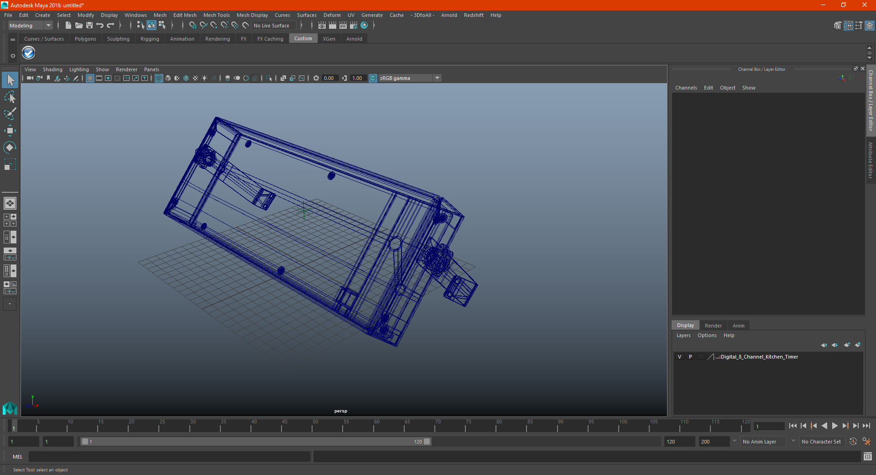
Task: Play animation forwards
Action: pos(835,426)
